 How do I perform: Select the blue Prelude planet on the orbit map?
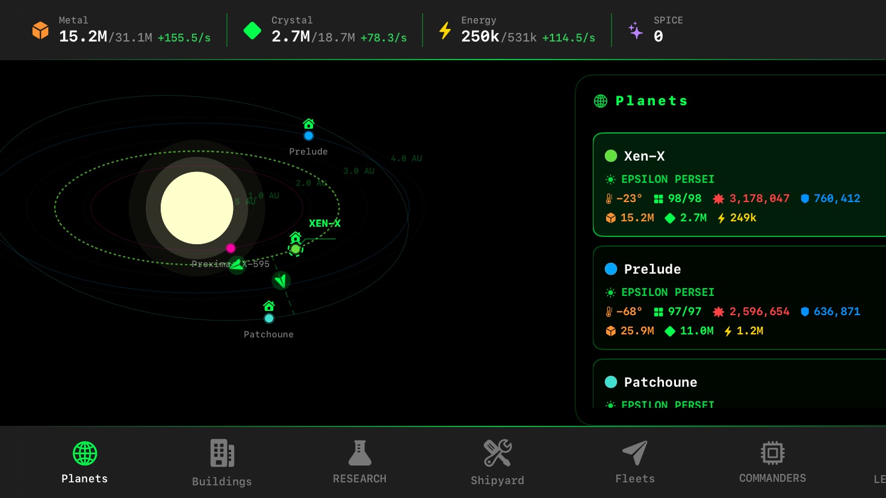pos(309,136)
